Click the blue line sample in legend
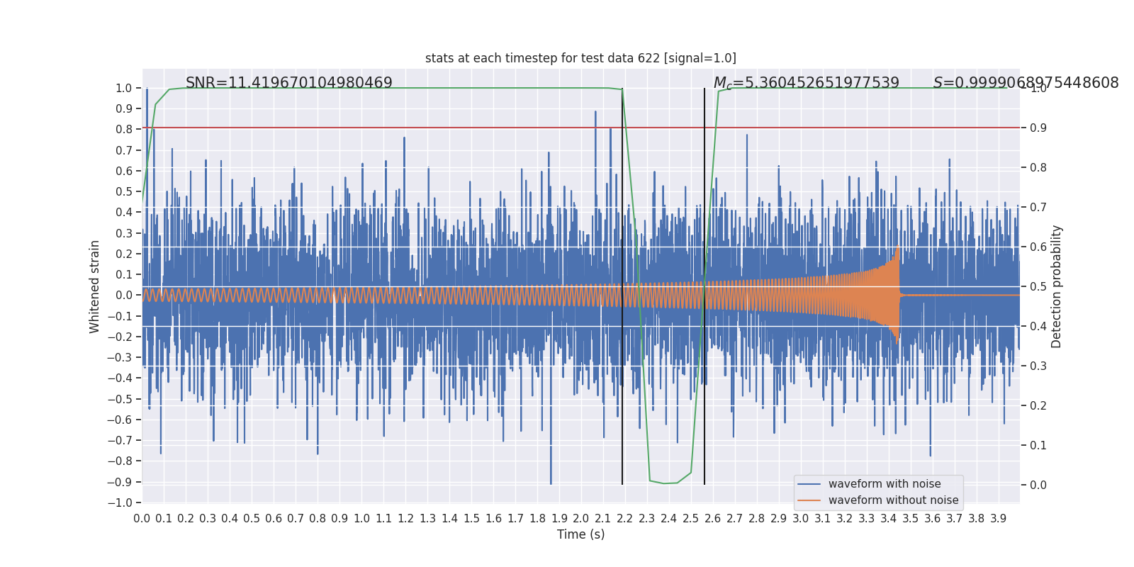 [809, 484]
